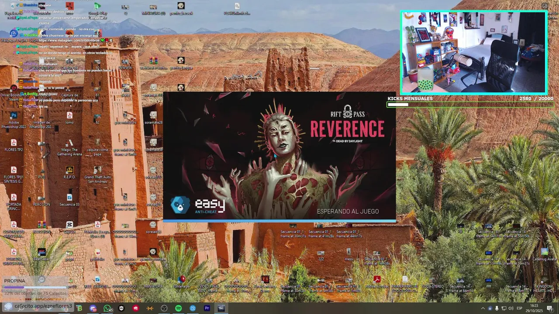559x314 pixels.
Task: Open the volume control in system tray
Action: (511, 308)
